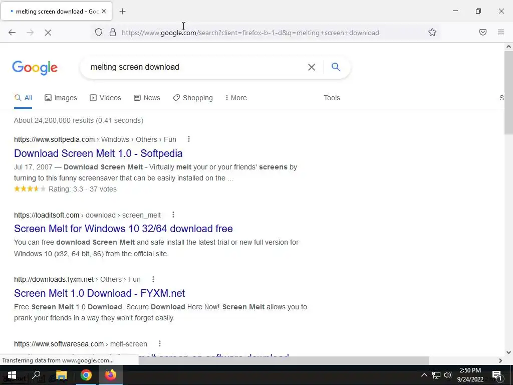Click the site security padlock icon

(x=113, y=33)
